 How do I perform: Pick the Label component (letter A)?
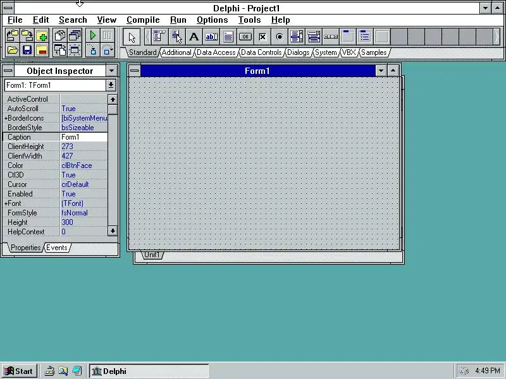pos(194,37)
